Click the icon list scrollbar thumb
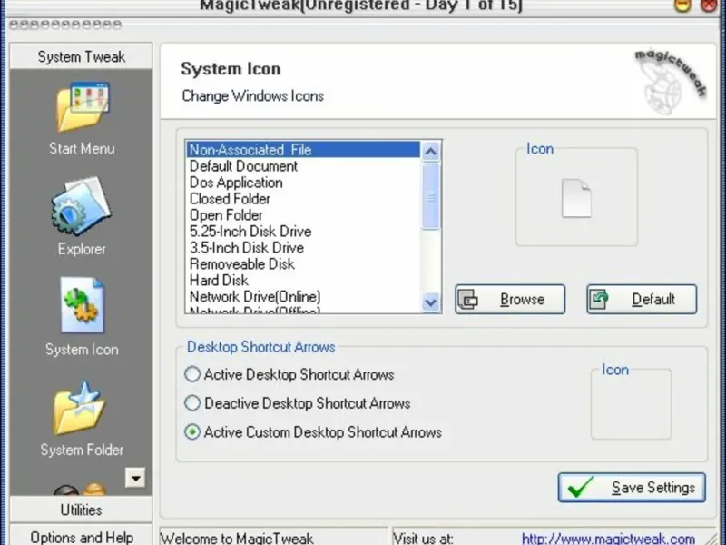This screenshot has width=726, height=545. click(430, 196)
